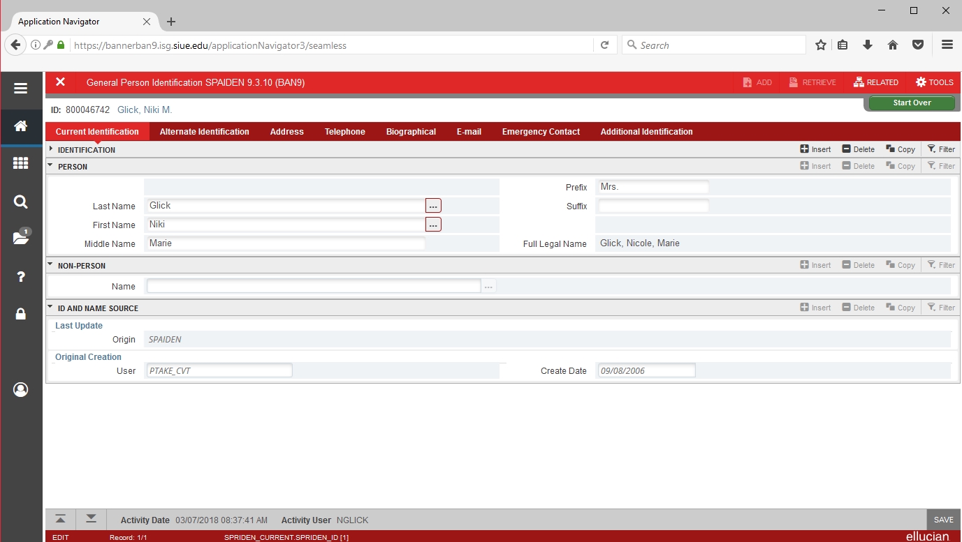Open the user profile icon in sidebar

coord(21,389)
